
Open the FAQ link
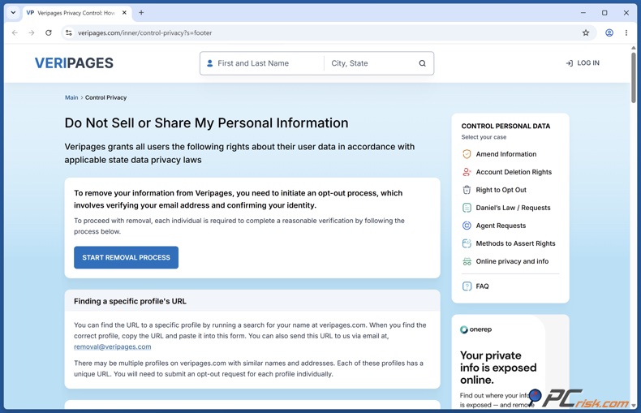point(483,286)
